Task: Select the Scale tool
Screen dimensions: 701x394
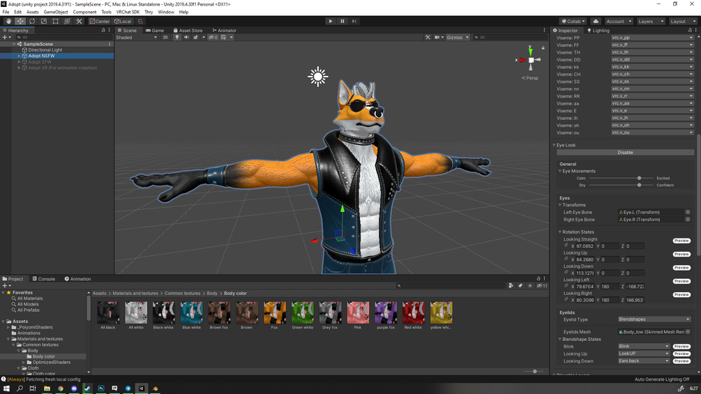Action: pos(43,21)
